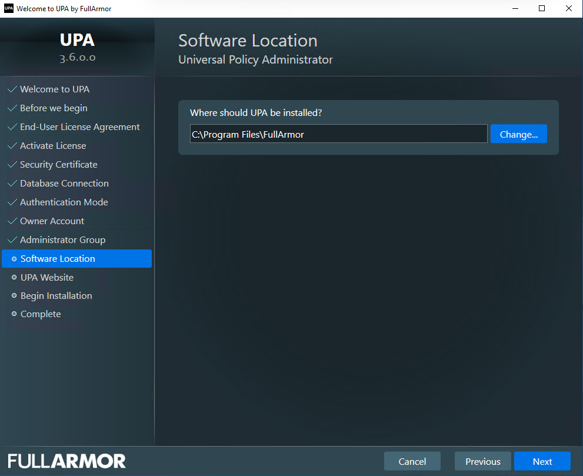Click the bullet beside Begin Installation
The height and width of the screenshot is (476, 583).
pyautogui.click(x=14, y=296)
